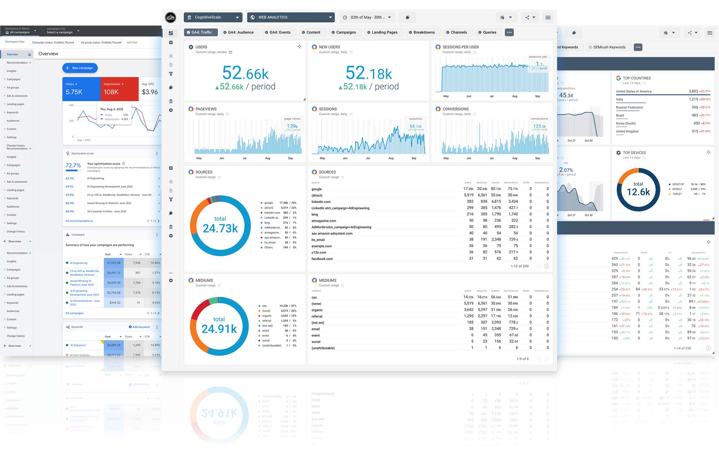Click Campaign status: Enabled, Paused filter chip
Image resolution: width=719 pixels, height=461 pixels.
(x=53, y=42)
